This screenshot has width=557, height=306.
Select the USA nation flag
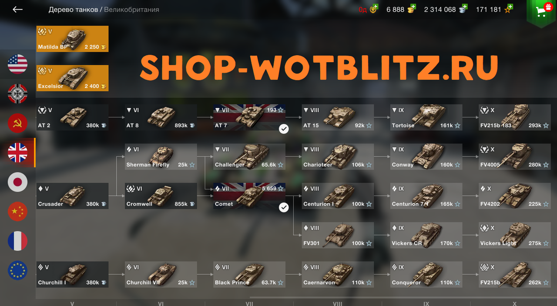pyautogui.click(x=18, y=64)
